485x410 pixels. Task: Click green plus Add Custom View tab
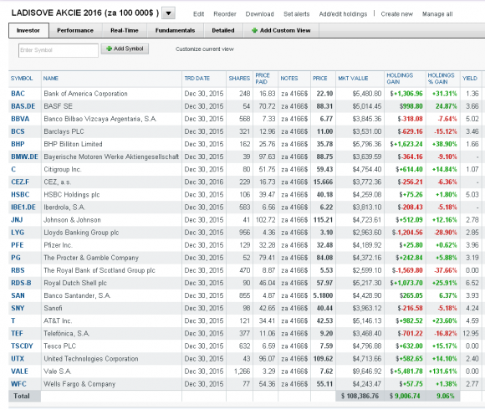[281, 30]
